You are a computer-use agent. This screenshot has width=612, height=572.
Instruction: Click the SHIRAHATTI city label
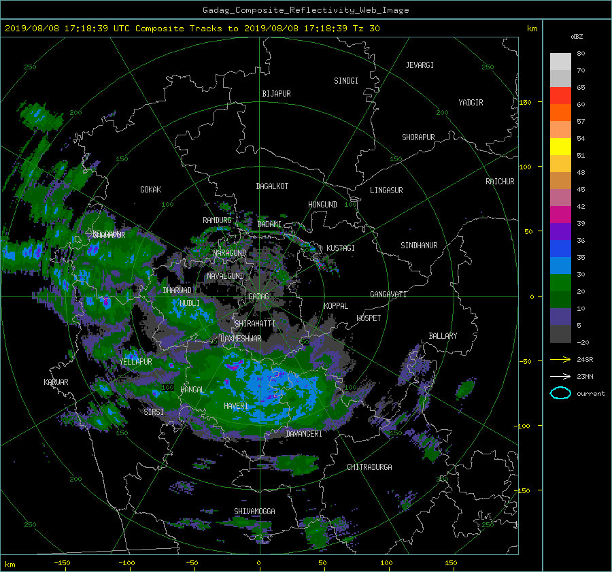point(255,324)
